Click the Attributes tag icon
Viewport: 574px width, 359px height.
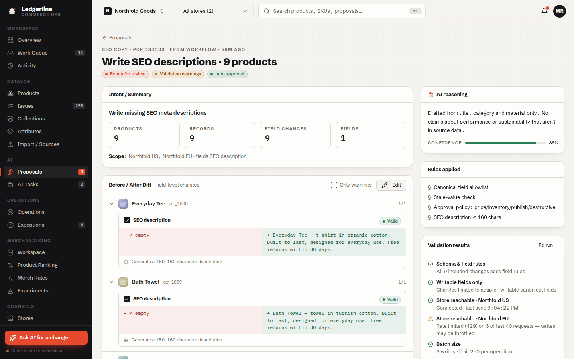click(x=10, y=132)
